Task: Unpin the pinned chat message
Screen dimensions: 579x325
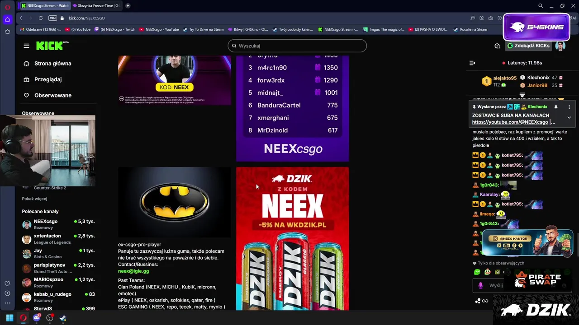Action: [556, 107]
